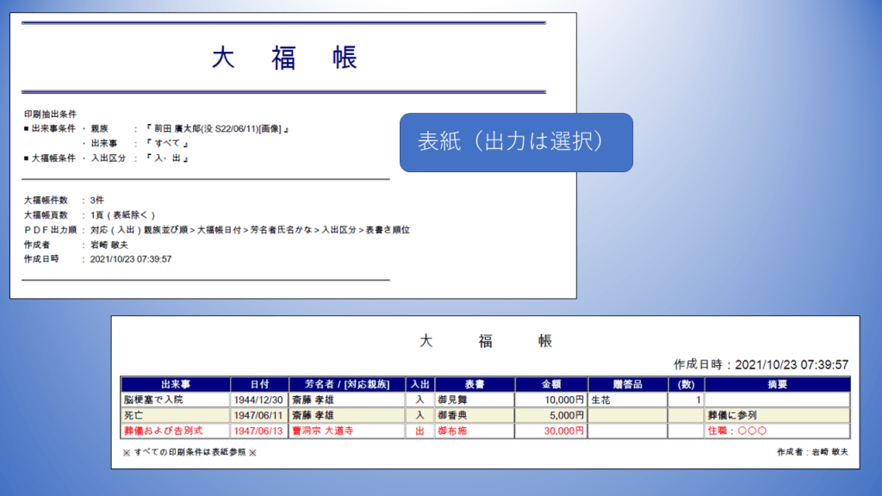Click the blue 表紙（出力は選択）callout box

pos(516,142)
